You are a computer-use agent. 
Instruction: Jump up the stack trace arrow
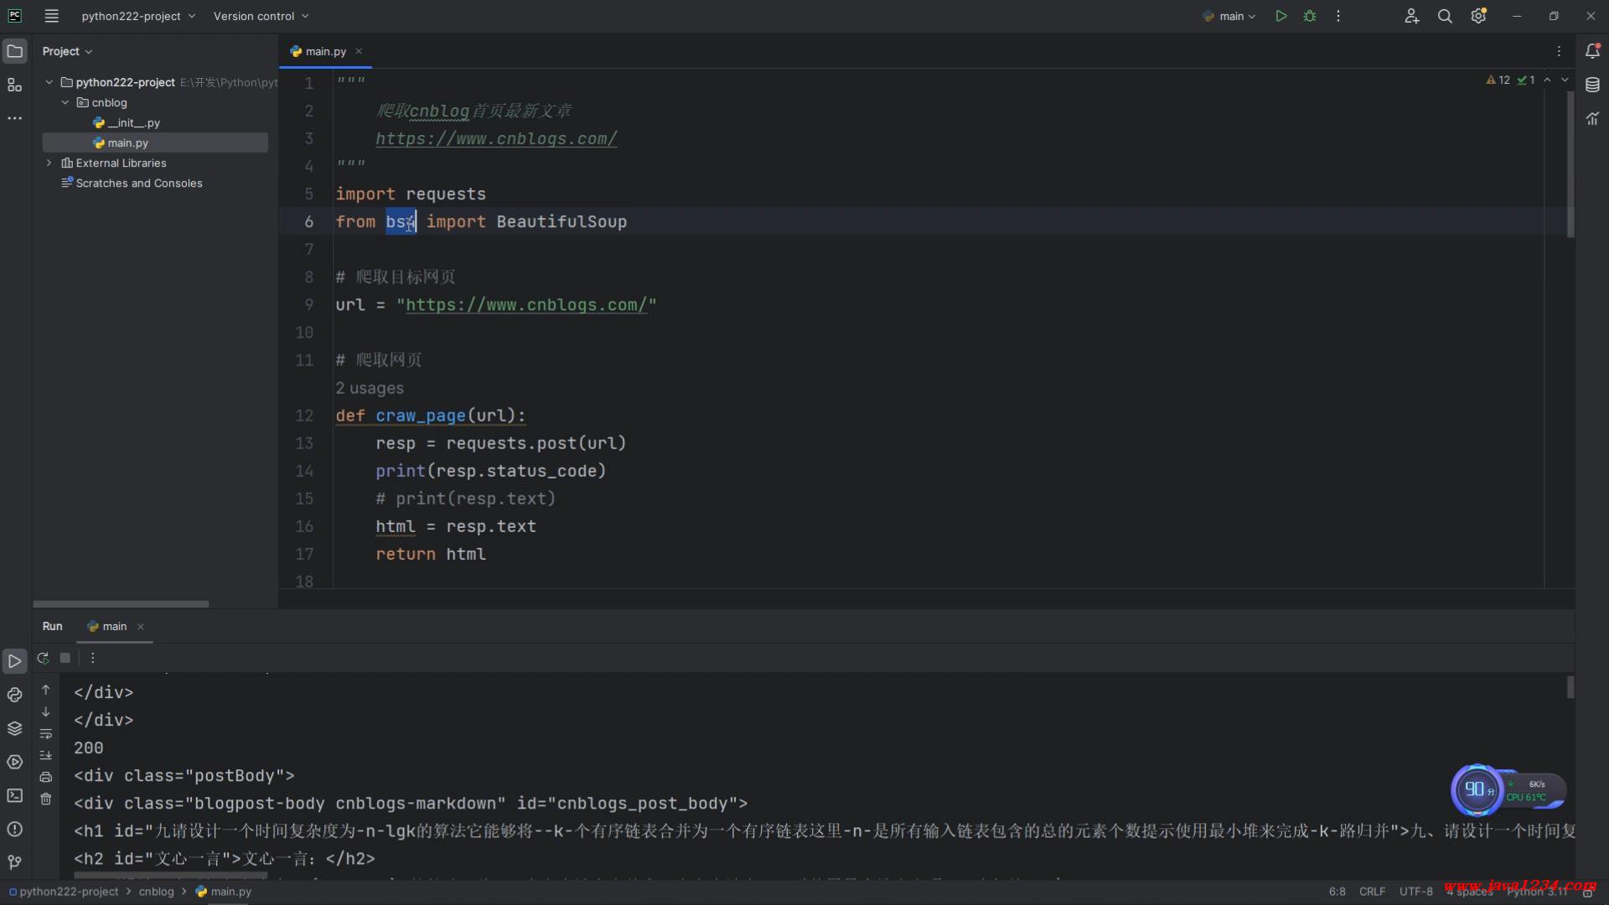[x=46, y=690]
